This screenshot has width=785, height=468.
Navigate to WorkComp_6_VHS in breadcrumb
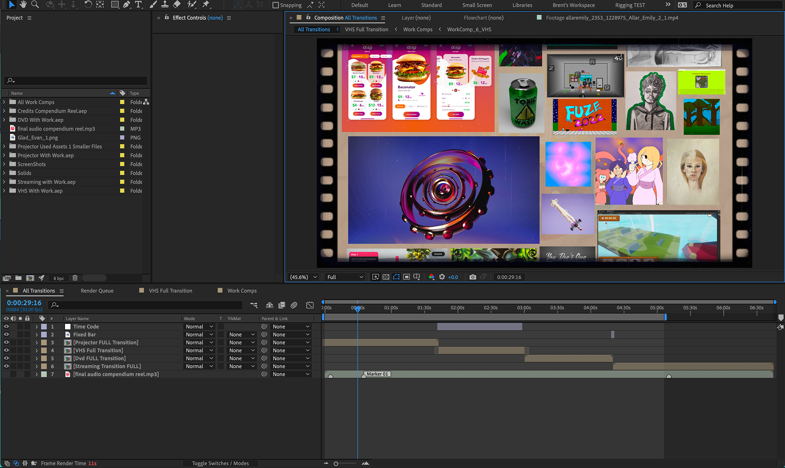[x=469, y=29]
